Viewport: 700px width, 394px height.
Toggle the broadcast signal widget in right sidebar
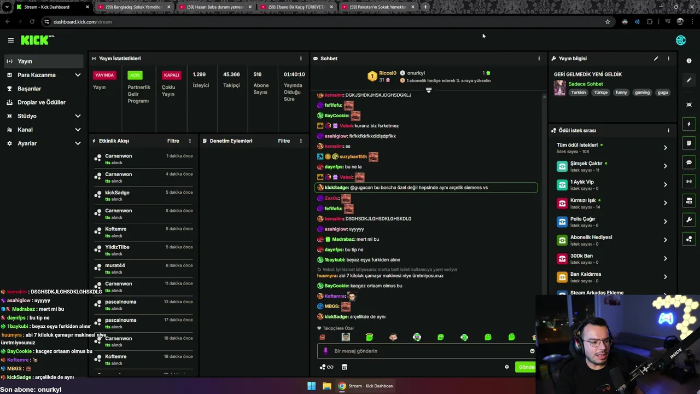coord(689,181)
